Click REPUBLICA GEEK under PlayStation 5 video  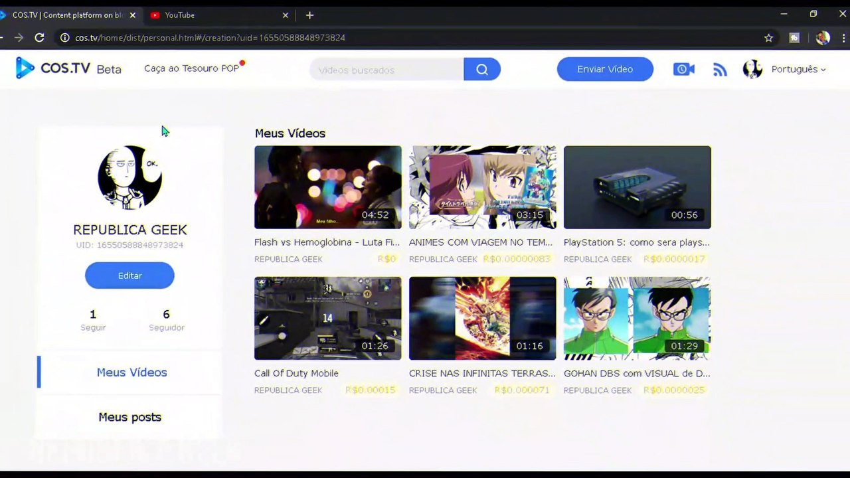(x=598, y=260)
